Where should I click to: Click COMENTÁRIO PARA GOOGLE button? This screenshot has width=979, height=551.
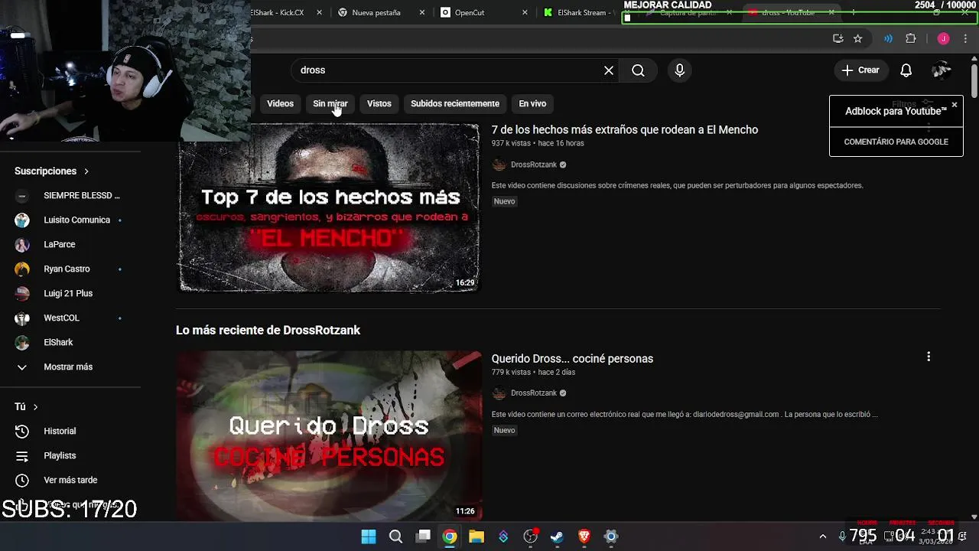point(896,142)
